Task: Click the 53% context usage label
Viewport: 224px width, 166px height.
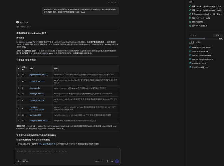Action: coord(221,39)
